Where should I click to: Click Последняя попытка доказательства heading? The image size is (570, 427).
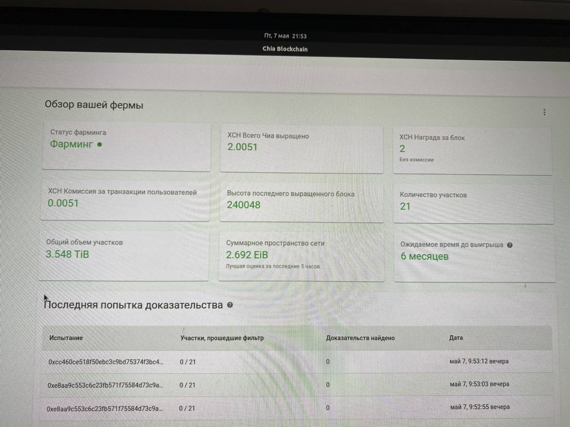134,305
